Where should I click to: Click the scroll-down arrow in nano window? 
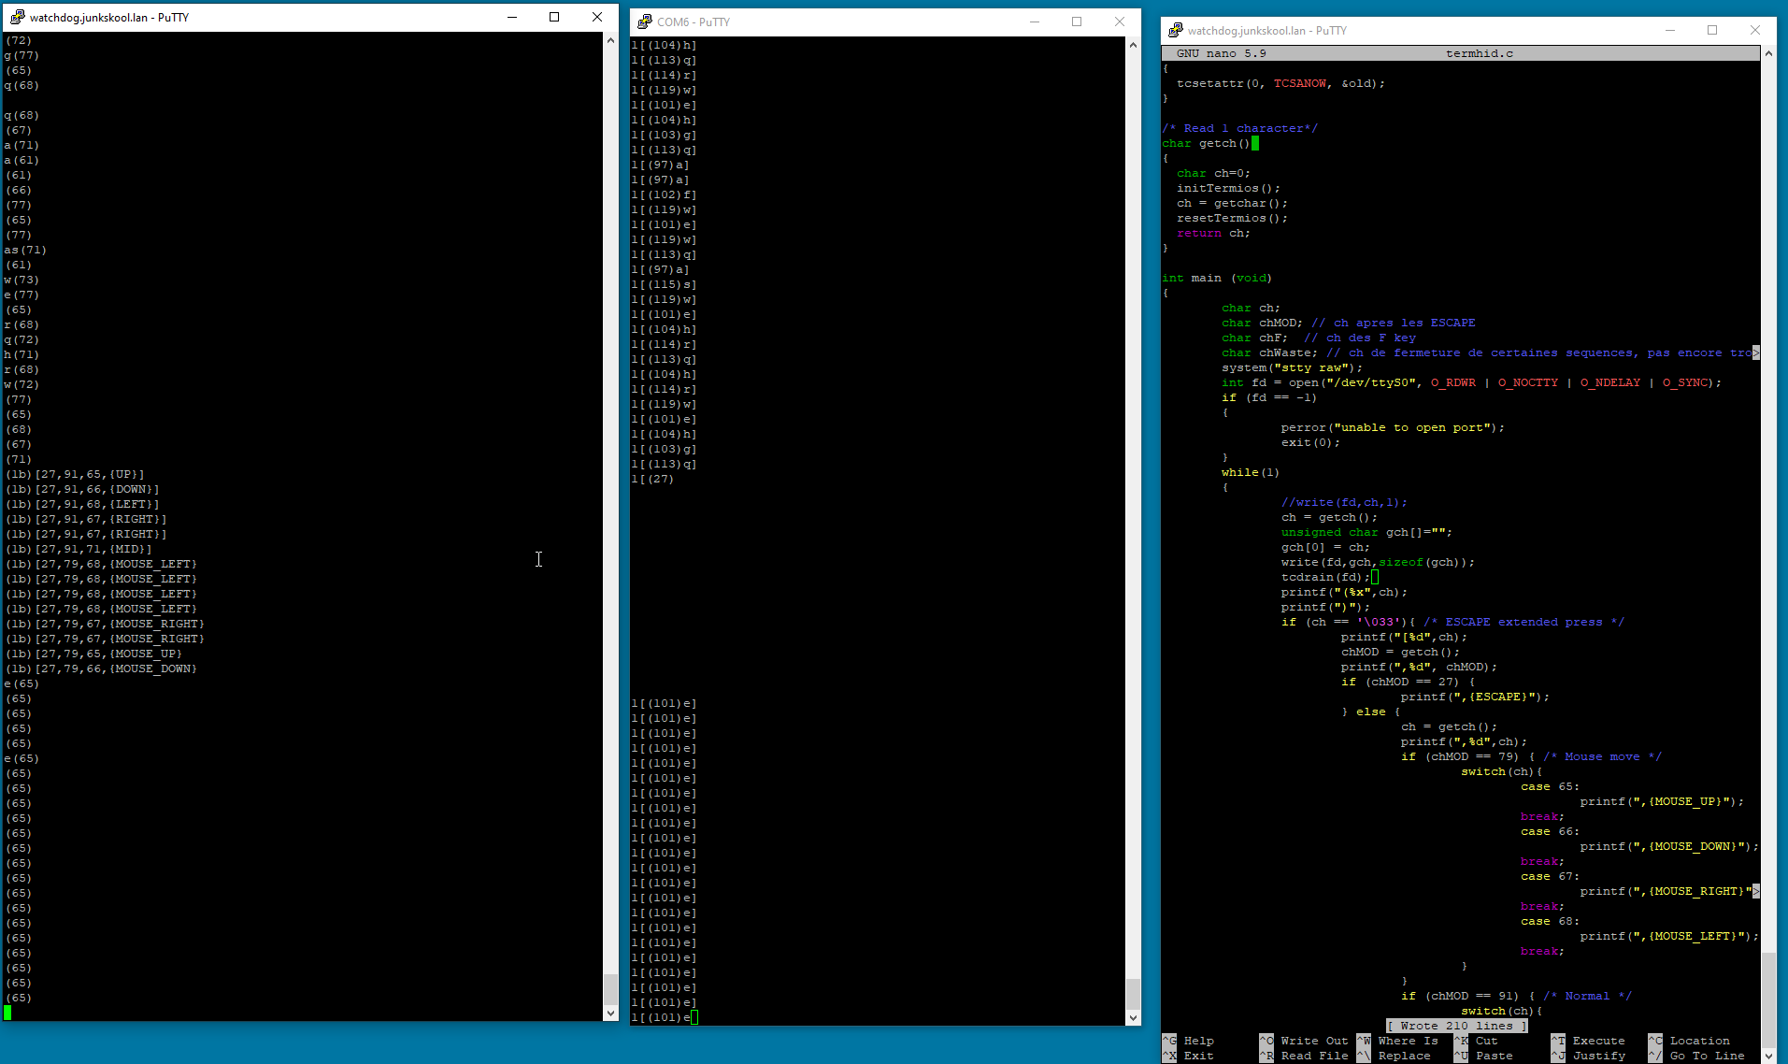pyautogui.click(x=1768, y=1055)
